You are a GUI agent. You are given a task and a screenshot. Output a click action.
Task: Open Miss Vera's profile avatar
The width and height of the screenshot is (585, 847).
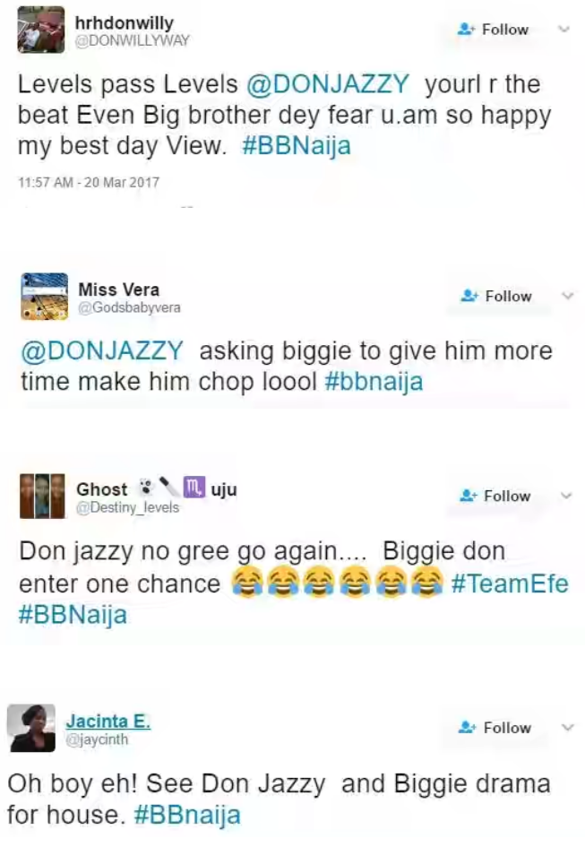(44, 297)
